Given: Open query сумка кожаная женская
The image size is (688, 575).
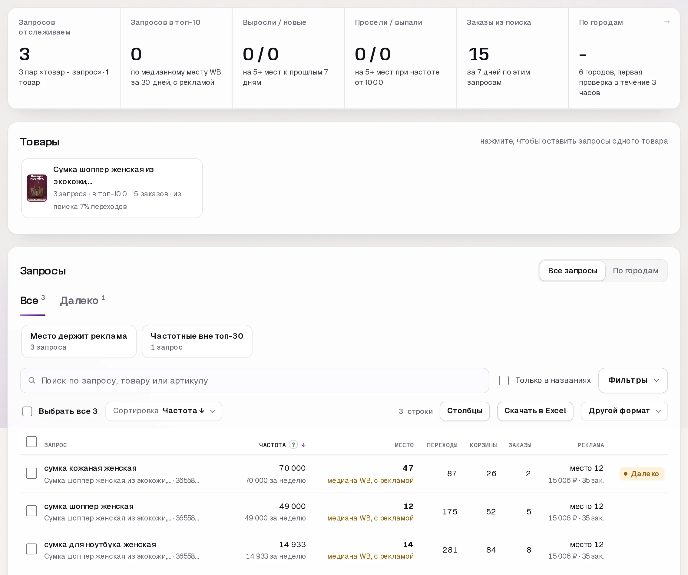Looking at the screenshot, I should coord(90,468).
